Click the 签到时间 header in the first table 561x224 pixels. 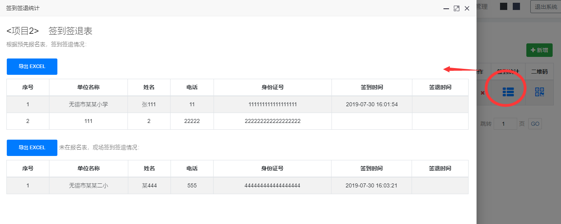(x=372, y=88)
